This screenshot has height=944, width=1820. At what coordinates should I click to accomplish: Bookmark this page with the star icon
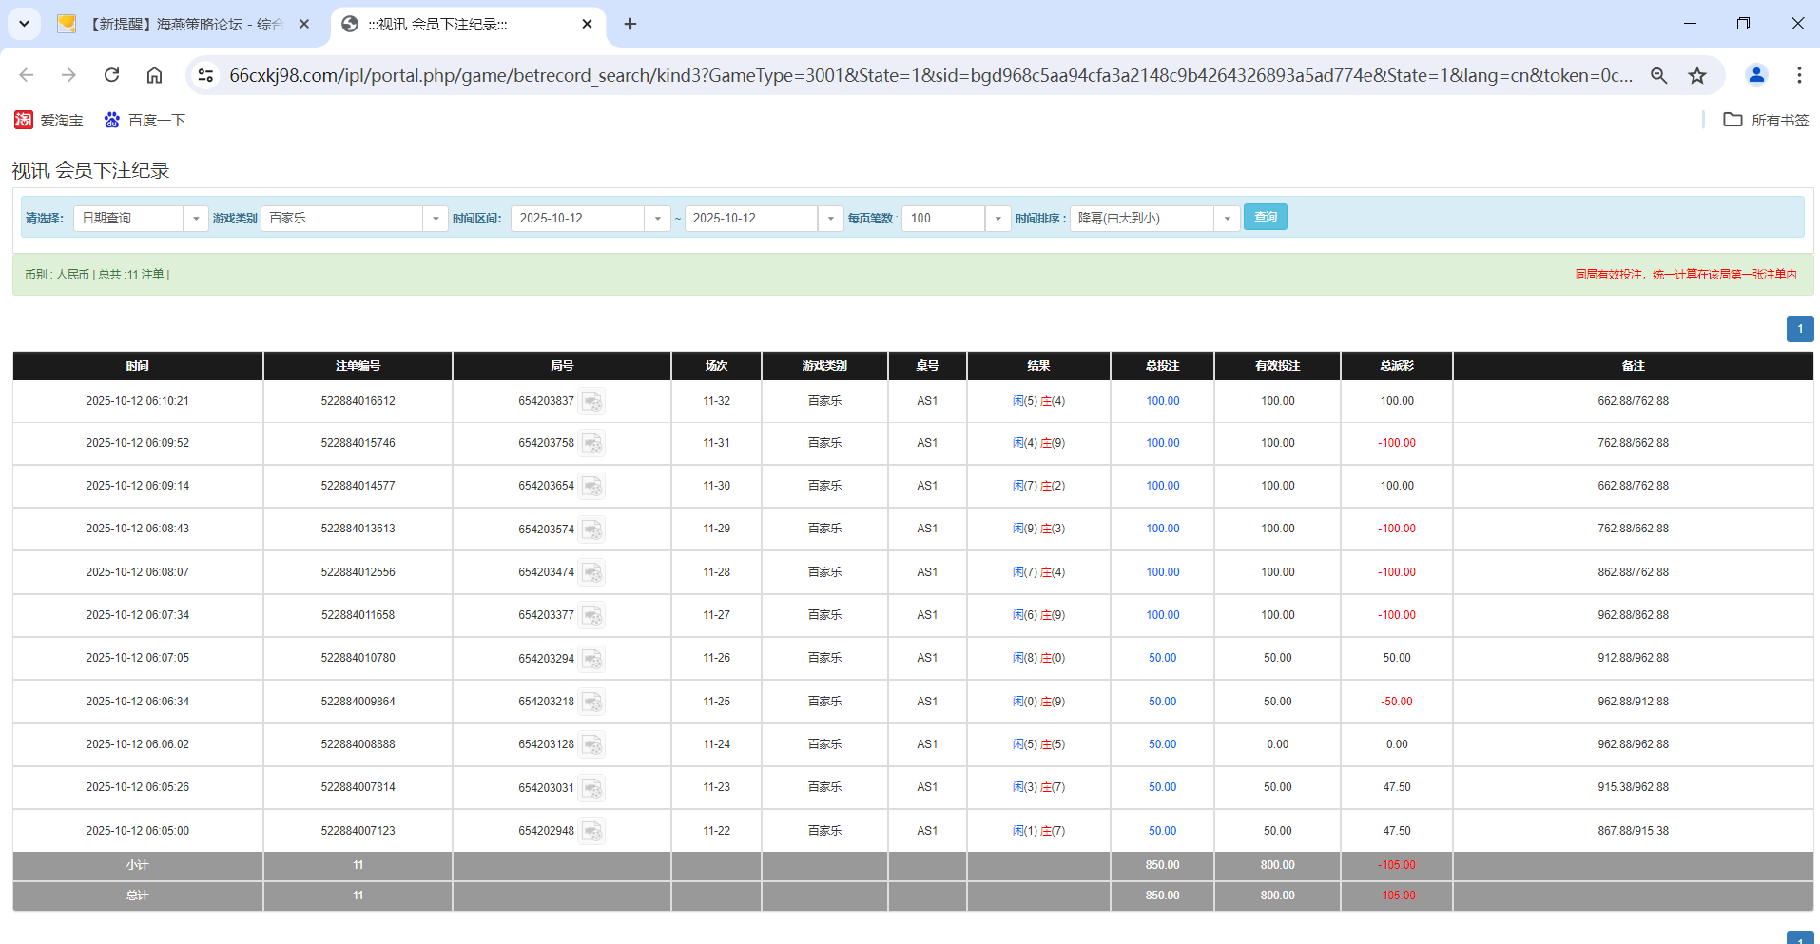coord(1697,75)
